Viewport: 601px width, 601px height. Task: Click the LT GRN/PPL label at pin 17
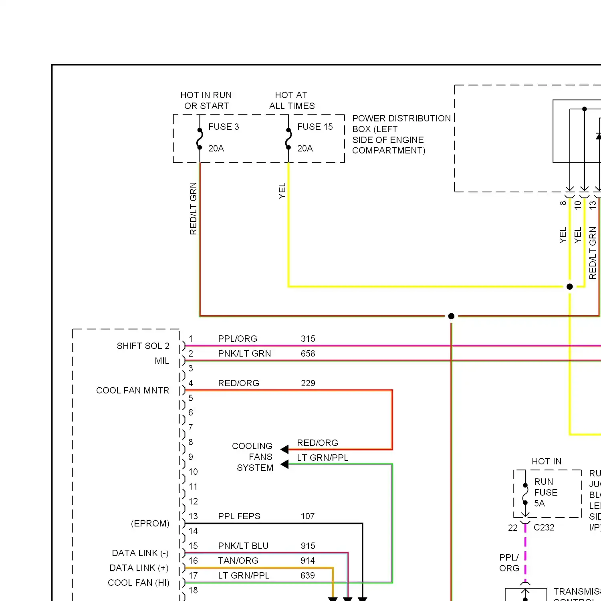tap(244, 576)
